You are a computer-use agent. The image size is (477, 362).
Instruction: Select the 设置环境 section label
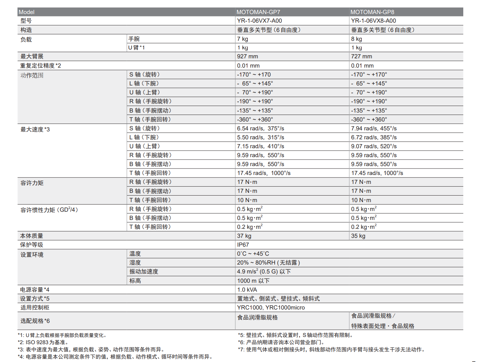[x=32, y=255]
